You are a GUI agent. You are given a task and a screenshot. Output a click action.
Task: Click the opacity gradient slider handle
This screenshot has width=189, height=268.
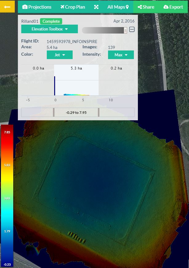pyautogui.click(x=125, y=30)
